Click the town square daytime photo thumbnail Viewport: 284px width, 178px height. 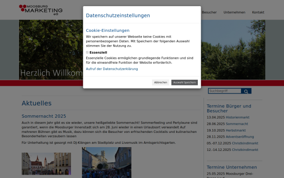pyautogui.click(x=46, y=164)
